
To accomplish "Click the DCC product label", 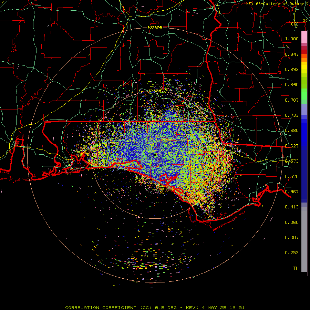I will (x=302, y=21).
